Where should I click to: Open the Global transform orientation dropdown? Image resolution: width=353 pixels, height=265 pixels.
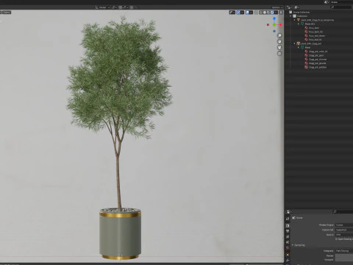(102, 7)
